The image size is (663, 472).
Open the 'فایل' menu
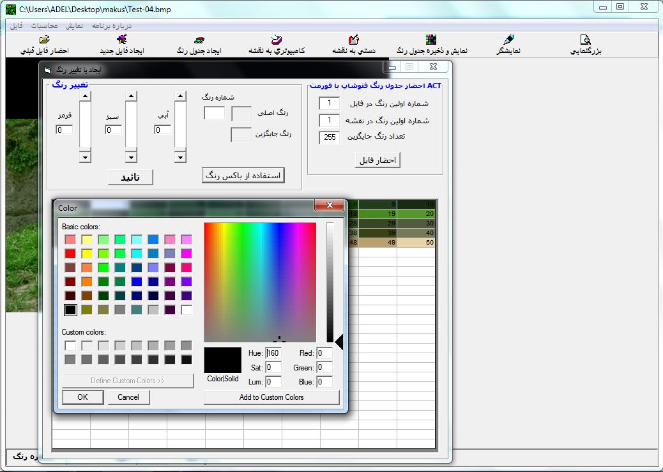16,26
